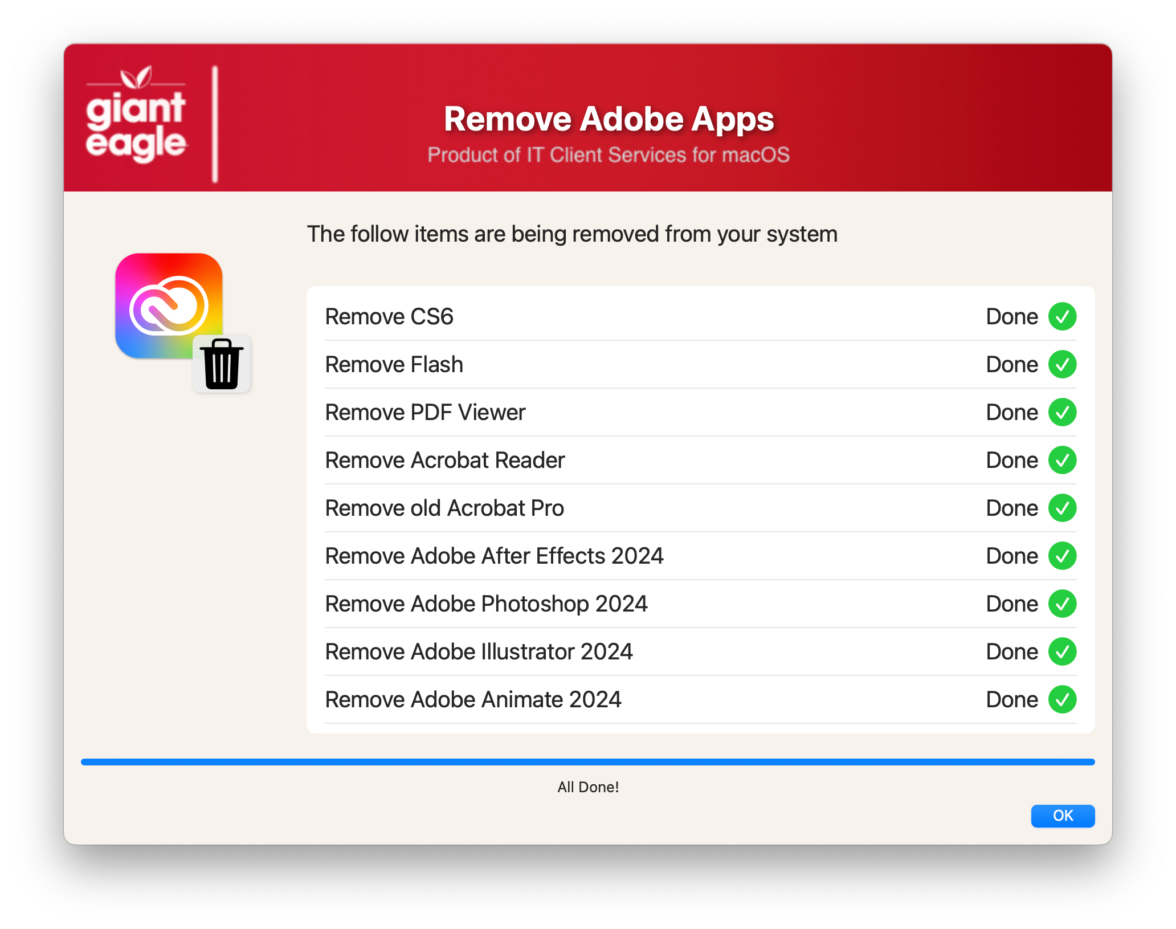This screenshot has width=1176, height=929.
Task: Click the green checkmark for old Acrobat Pro
Action: (1062, 508)
